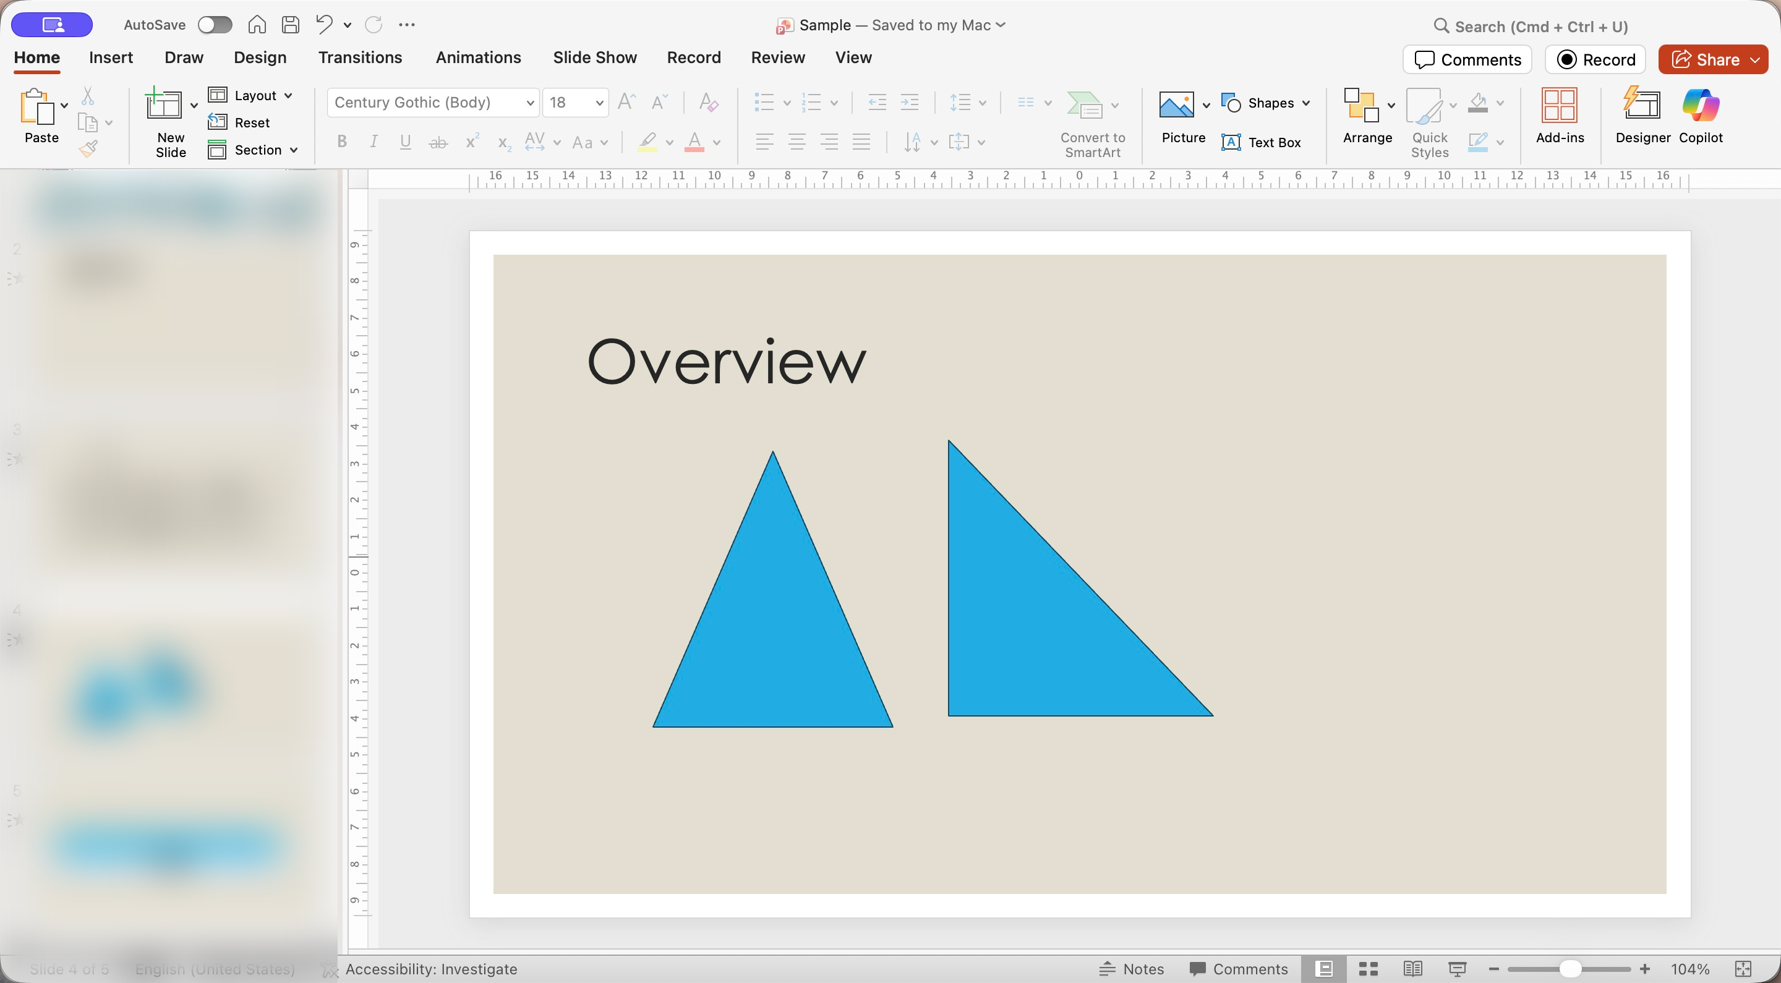Screen dimensions: 1781x983
Task: Click the Designer icon
Action: pos(1642,106)
